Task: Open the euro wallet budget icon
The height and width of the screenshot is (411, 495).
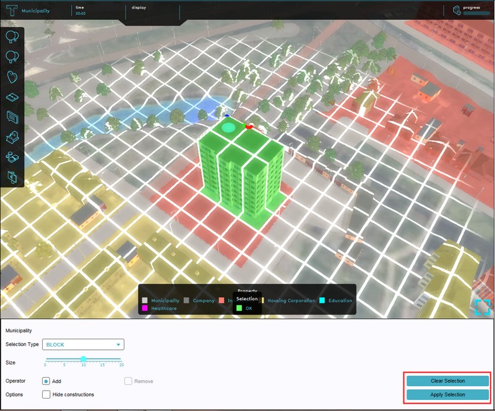Action: point(12,176)
